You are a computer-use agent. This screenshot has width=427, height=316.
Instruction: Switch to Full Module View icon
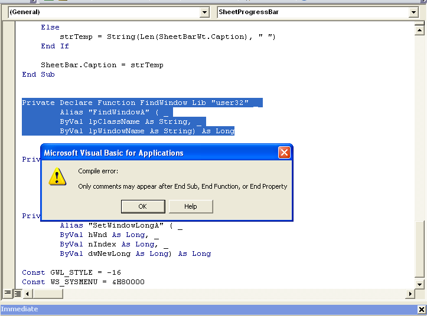tap(18, 294)
